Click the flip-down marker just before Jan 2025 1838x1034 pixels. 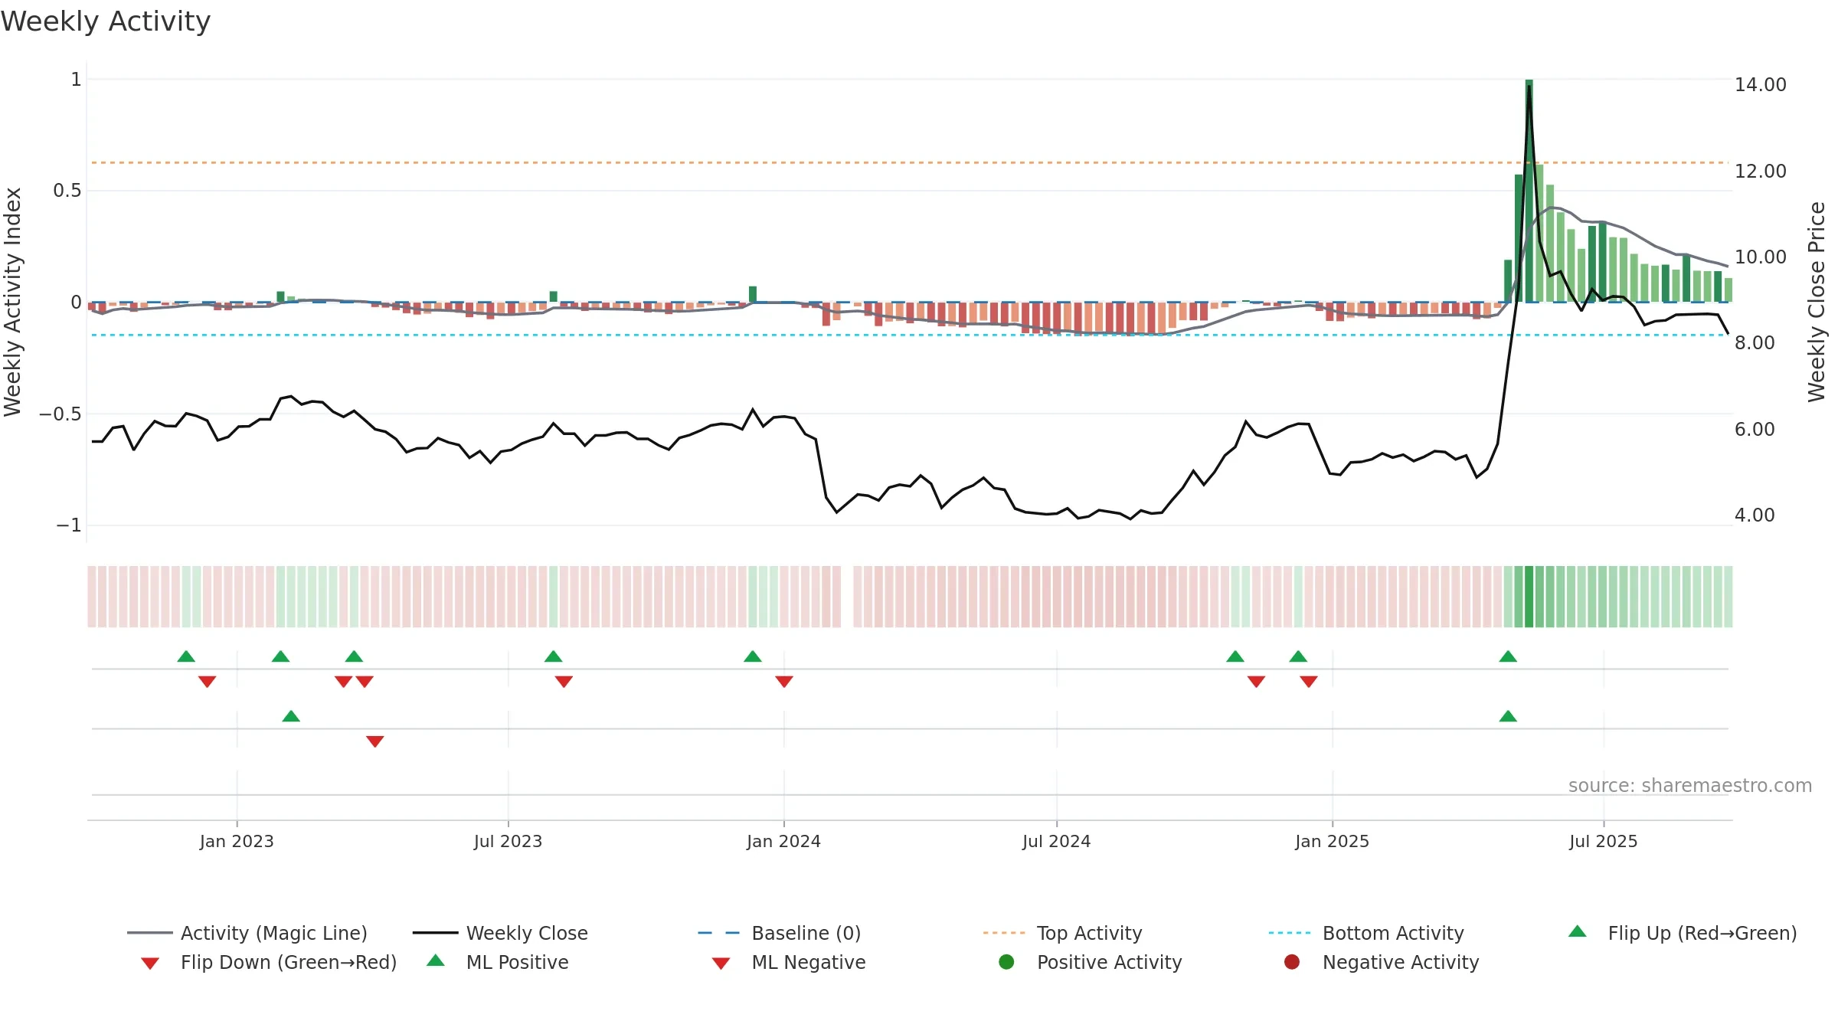click(x=1309, y=682)
